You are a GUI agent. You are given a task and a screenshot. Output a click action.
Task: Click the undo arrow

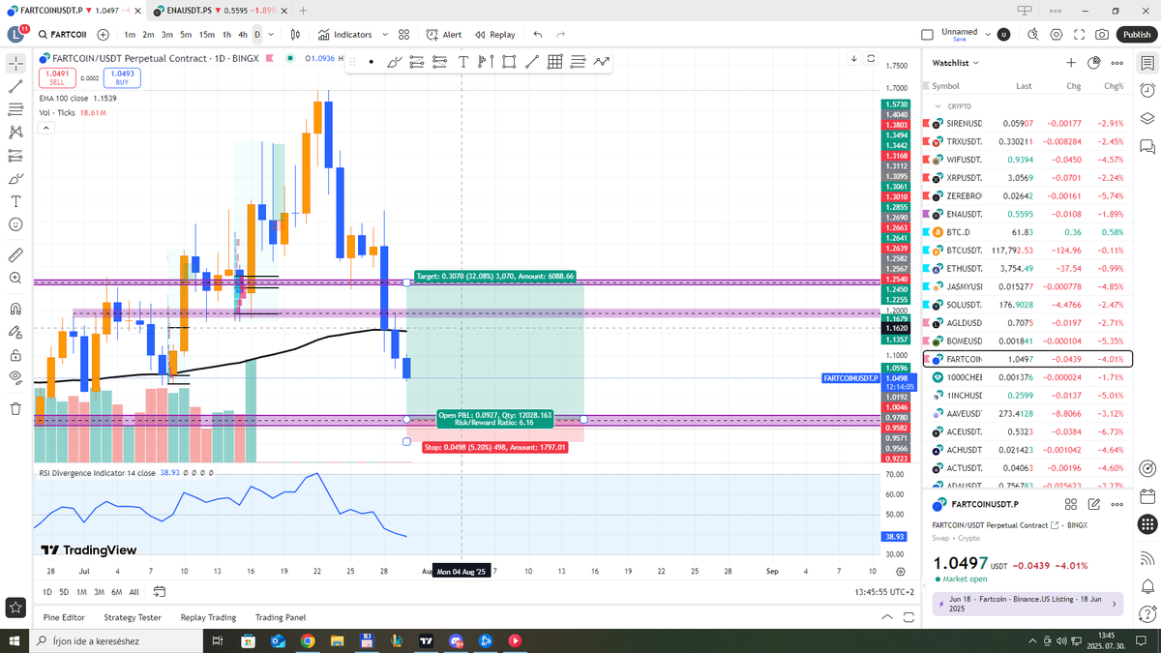[x=538, y=35]
